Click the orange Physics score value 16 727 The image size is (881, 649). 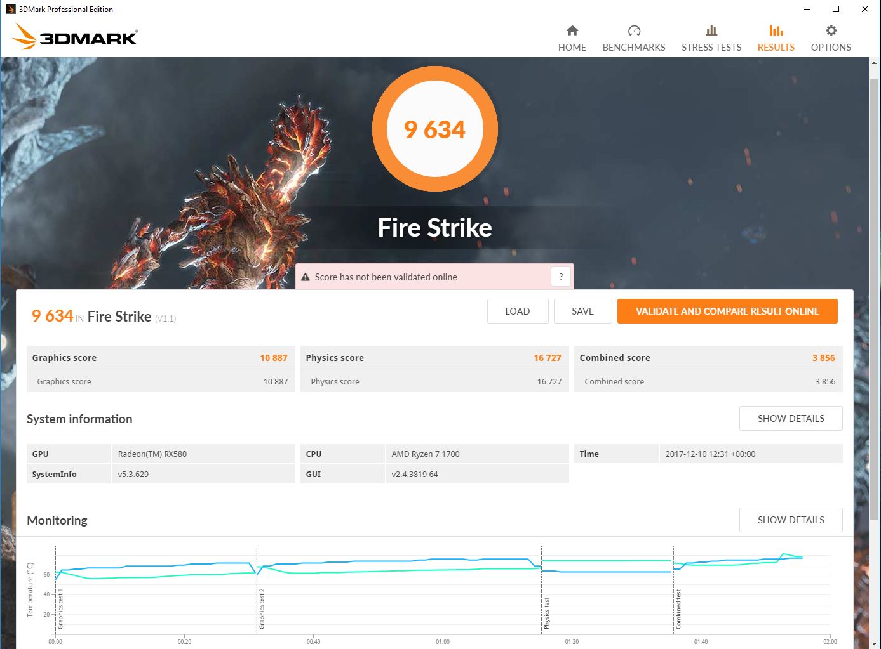pyautogui.click(x=548, y=358)
